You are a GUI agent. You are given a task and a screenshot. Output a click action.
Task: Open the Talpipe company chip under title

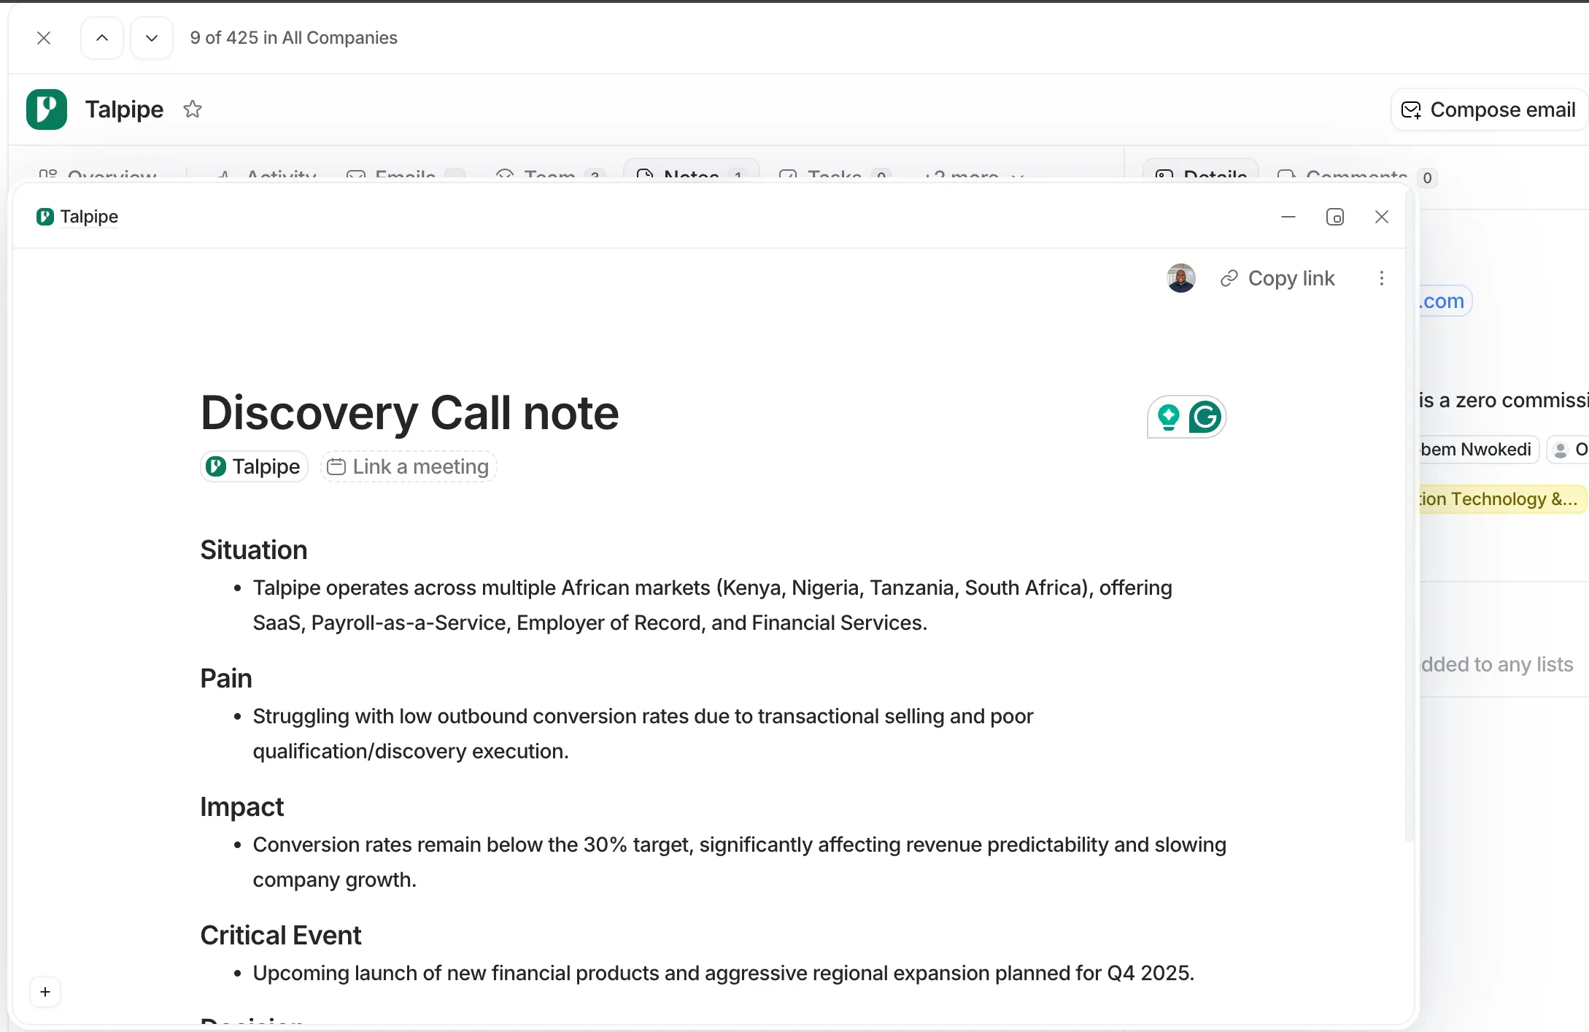click(254, 466)
